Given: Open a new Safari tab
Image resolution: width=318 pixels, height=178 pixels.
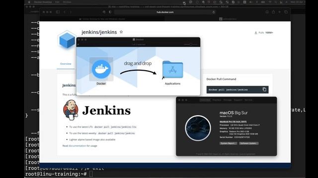Looking at the screenshot, I should click(x=279, y=12).
